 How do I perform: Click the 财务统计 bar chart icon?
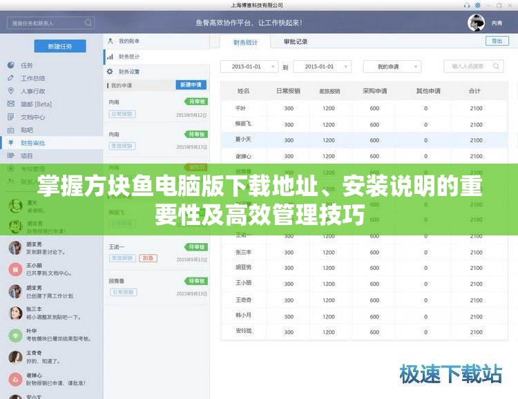click(x=110, y=57)
